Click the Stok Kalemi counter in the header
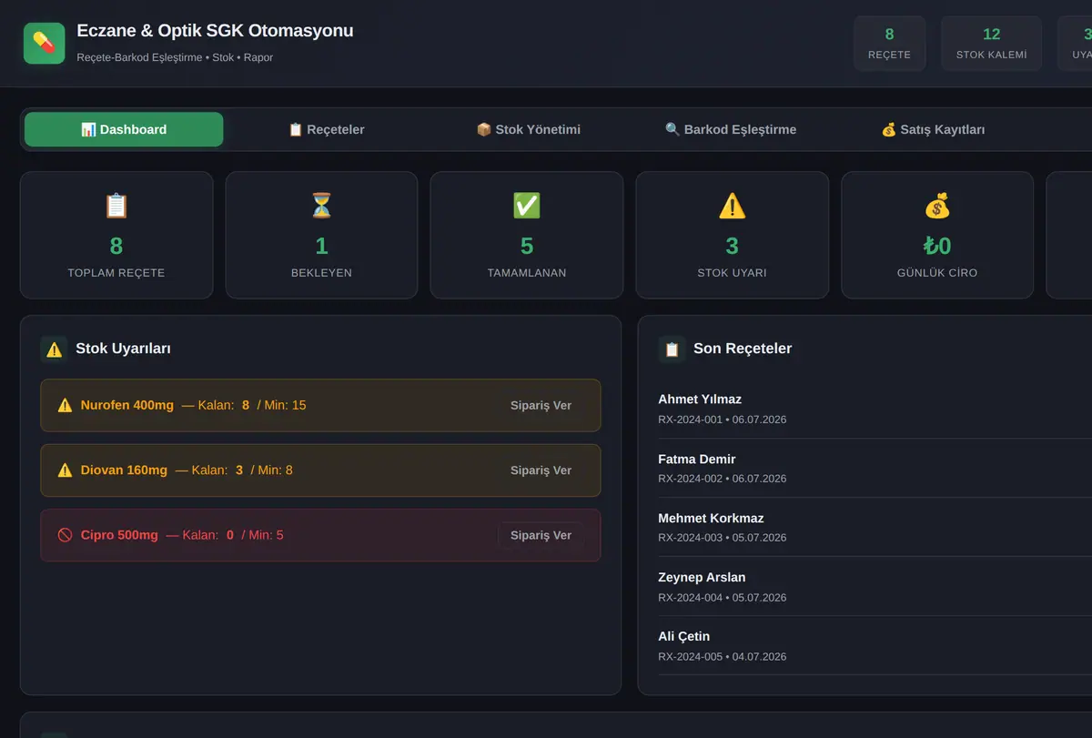 pyautogui.click(x=991, y=43)
